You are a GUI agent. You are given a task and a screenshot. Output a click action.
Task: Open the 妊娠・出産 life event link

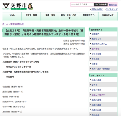pos(97,80)
